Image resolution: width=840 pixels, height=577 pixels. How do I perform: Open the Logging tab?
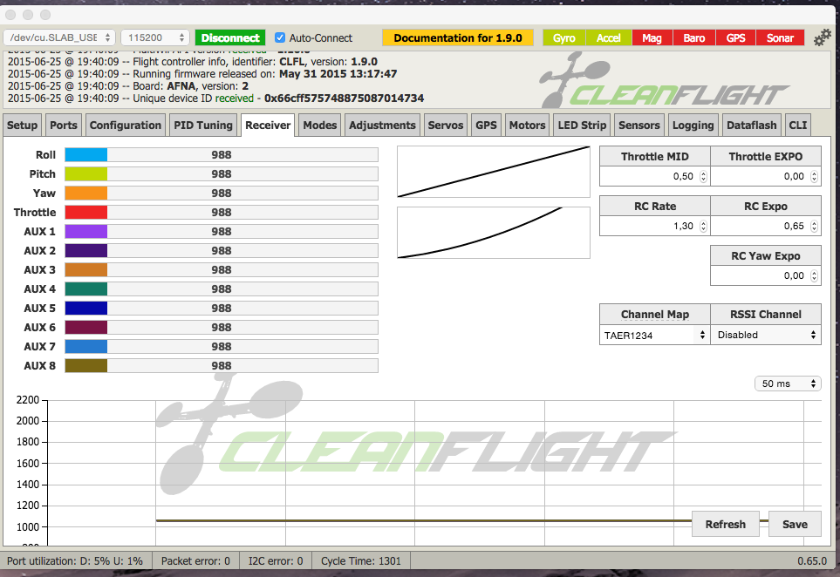tap(693, 126)
